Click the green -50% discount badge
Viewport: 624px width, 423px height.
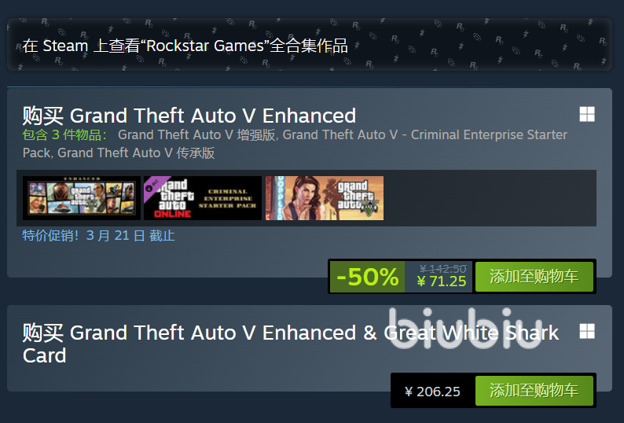pos(367,277)
